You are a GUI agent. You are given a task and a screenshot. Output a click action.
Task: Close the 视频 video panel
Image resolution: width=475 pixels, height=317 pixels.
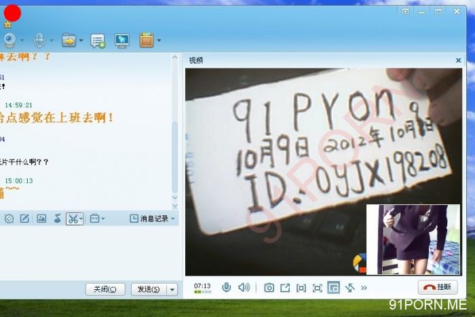click(x=458, y=60)
